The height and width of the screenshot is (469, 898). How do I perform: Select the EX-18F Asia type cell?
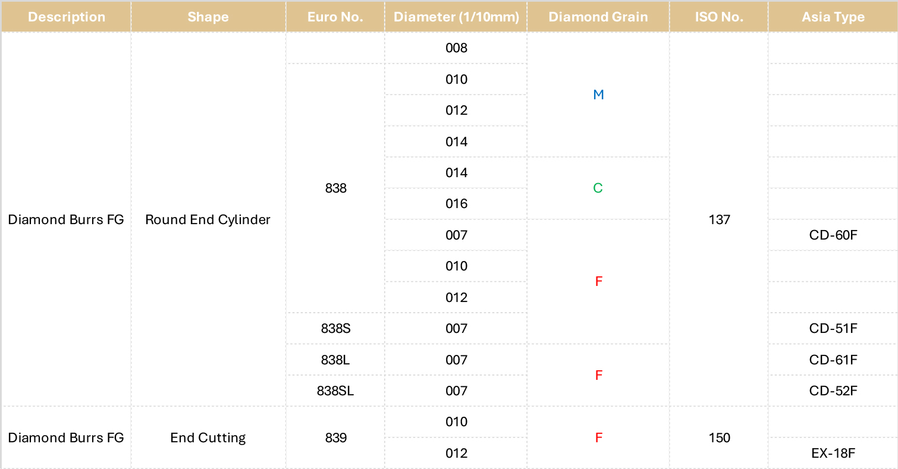833,453
